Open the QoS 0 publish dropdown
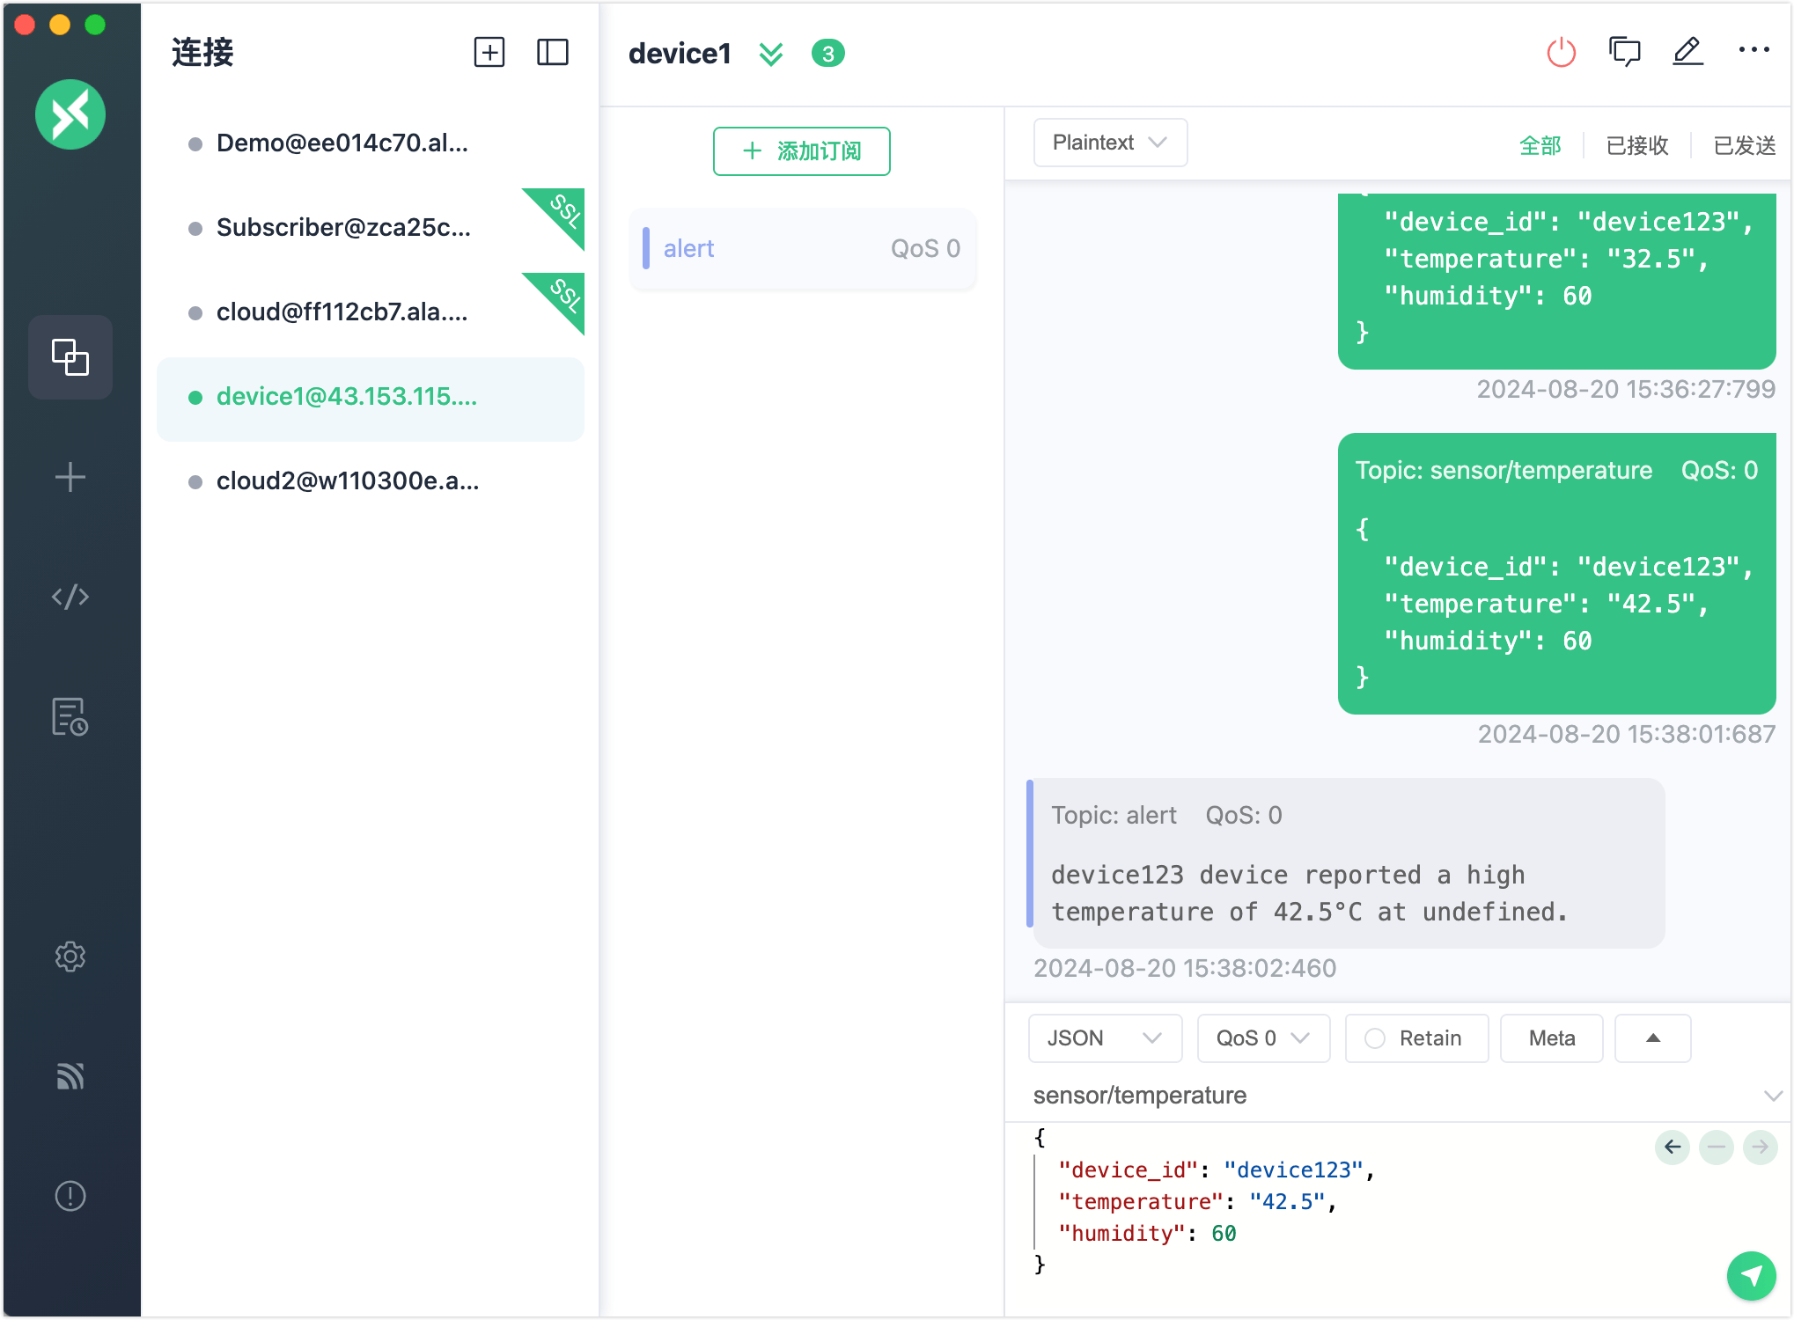The image size is (1794, 1320). [x=1262, y=1038]
